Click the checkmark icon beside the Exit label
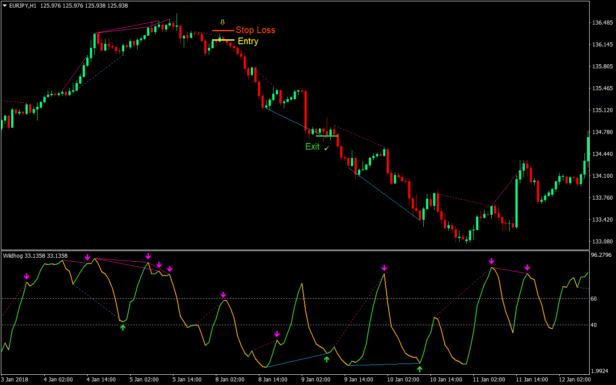616x385 pixels. point(326,149)
